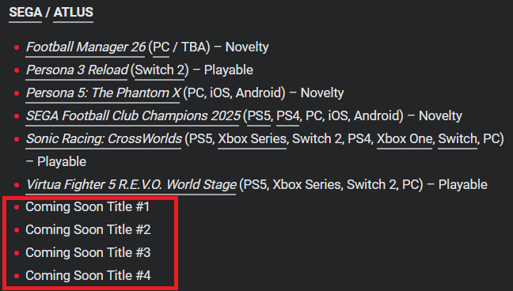The width and height of the screenshot is (513, 291).
Task: Click the Xbox One platform link
Action: pyautogui.click(x=405, y=138)
